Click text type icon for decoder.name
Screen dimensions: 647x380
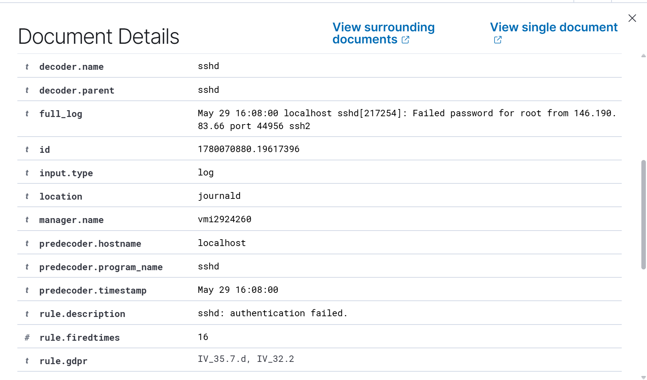tap(27, 67)
